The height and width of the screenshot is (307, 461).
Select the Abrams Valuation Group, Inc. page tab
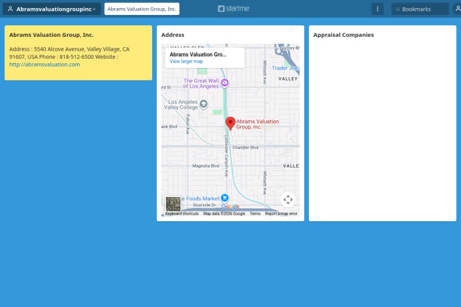pyautogui.click(x=142, y=9)
